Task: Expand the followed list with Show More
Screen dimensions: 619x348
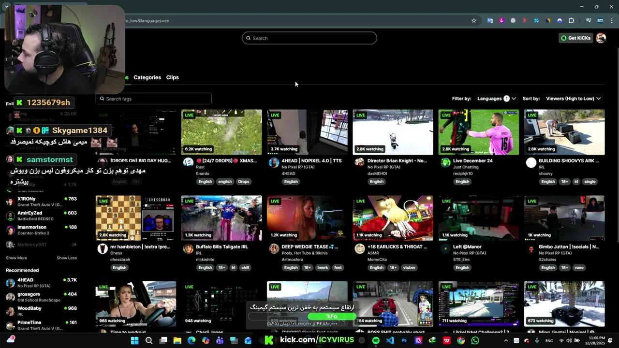Action: click(16, 258)
